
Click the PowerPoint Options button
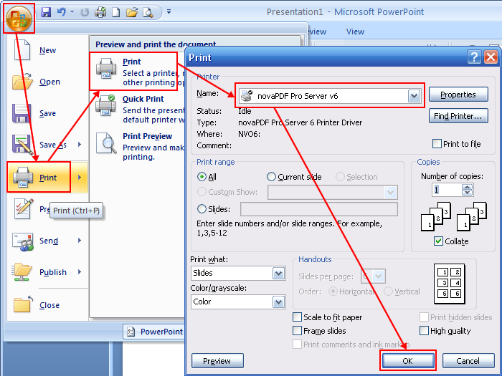(x=153, y=332)
